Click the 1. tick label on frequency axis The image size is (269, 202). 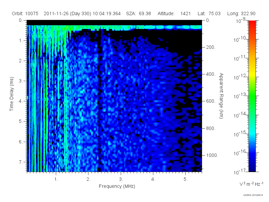point(56,179)
